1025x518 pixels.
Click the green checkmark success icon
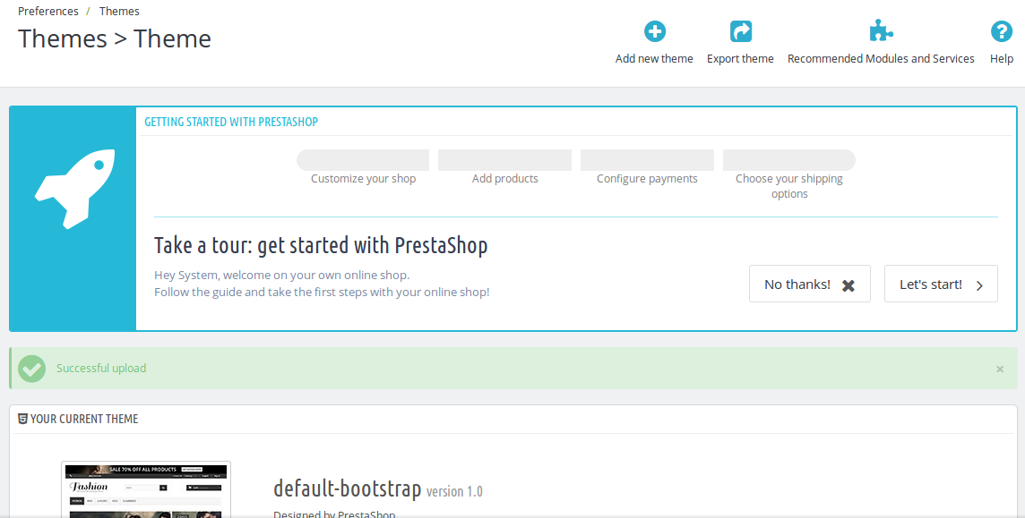[31, 369]
